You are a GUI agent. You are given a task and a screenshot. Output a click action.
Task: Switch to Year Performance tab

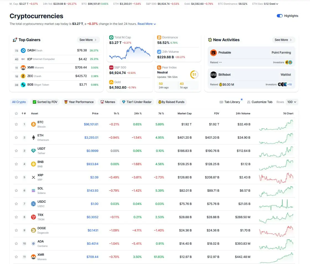click(79, 102)
